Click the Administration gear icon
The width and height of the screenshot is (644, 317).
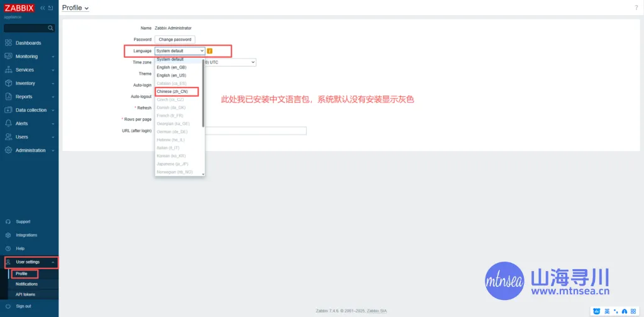(x=8, y=150)
